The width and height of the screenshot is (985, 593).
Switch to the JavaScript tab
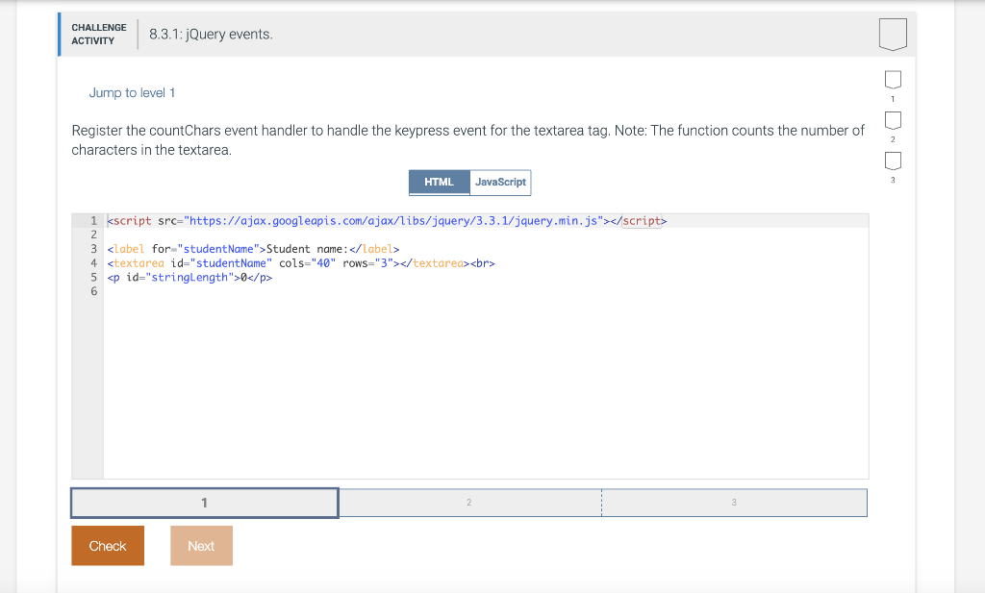point(500,182)
